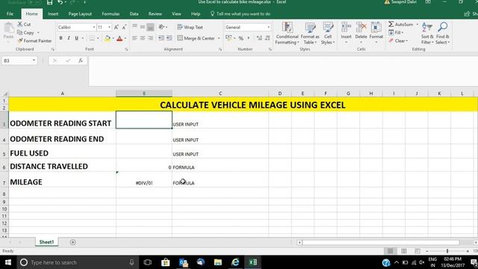This screenshot has width=478, height=269.
Task: Click the Undo arrow icon
Action: tap(60, 2)
